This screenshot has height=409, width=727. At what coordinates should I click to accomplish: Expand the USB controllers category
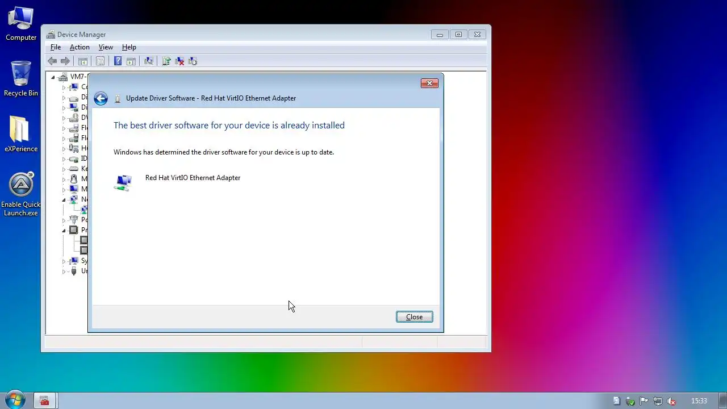click(64, 272)
